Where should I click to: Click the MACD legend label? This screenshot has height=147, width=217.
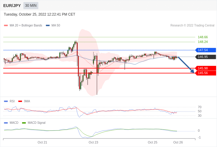point(14,123)
